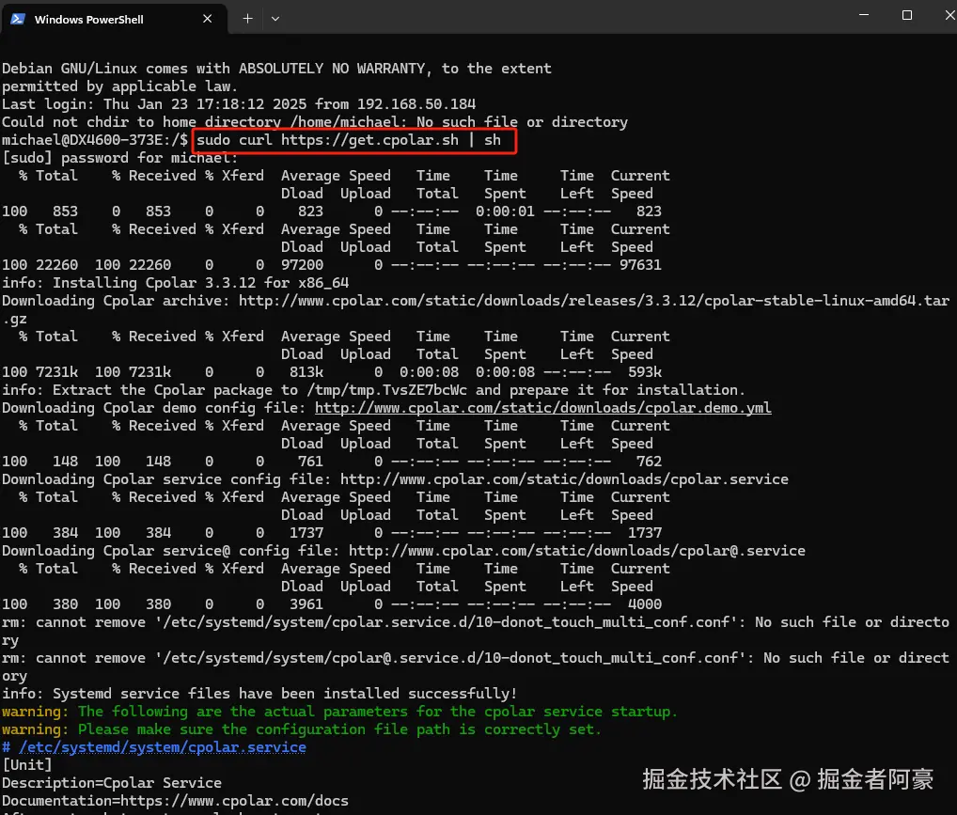Image resolution: width=957 pixels, height=815 pixels.
Task: Maximize the terminal window
Action: tap(907, 15)
